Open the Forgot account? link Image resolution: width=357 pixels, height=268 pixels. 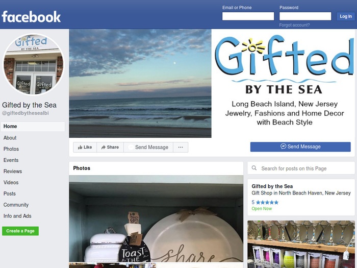(294, 25)
